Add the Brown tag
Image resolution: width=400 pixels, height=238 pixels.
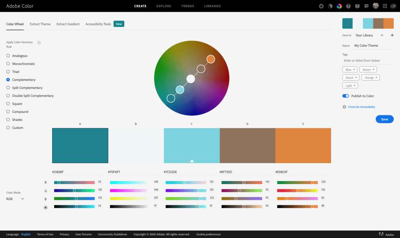point(368,70)
